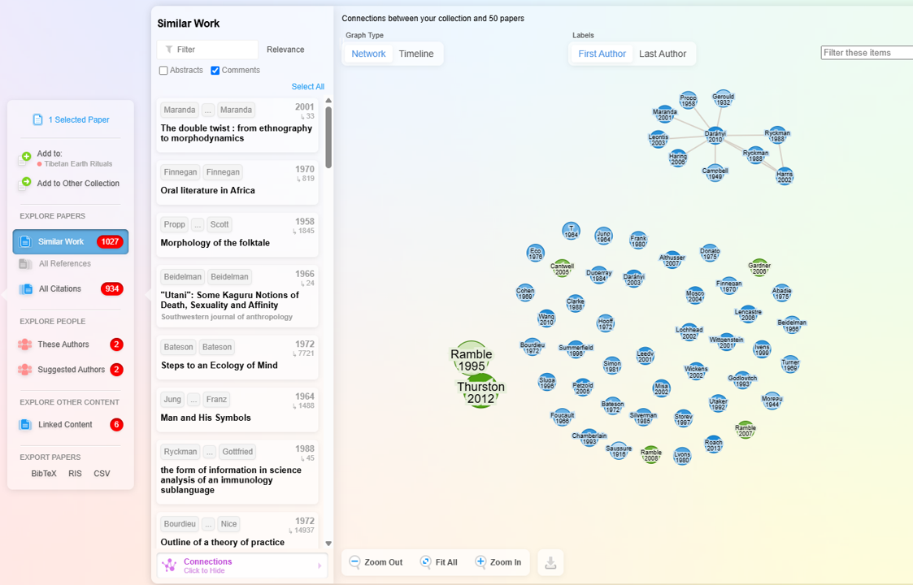913x585 pixels.
Task: Click scrollbar down arrow in paper list
Action: tap(328, 543)
